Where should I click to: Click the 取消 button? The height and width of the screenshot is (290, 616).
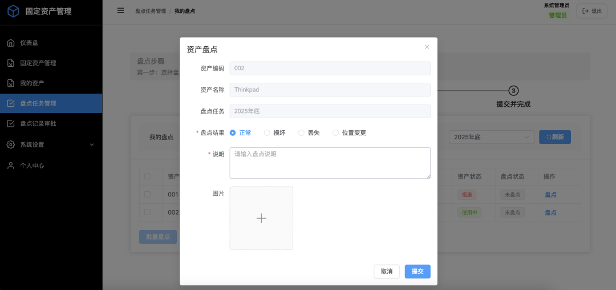387,272
